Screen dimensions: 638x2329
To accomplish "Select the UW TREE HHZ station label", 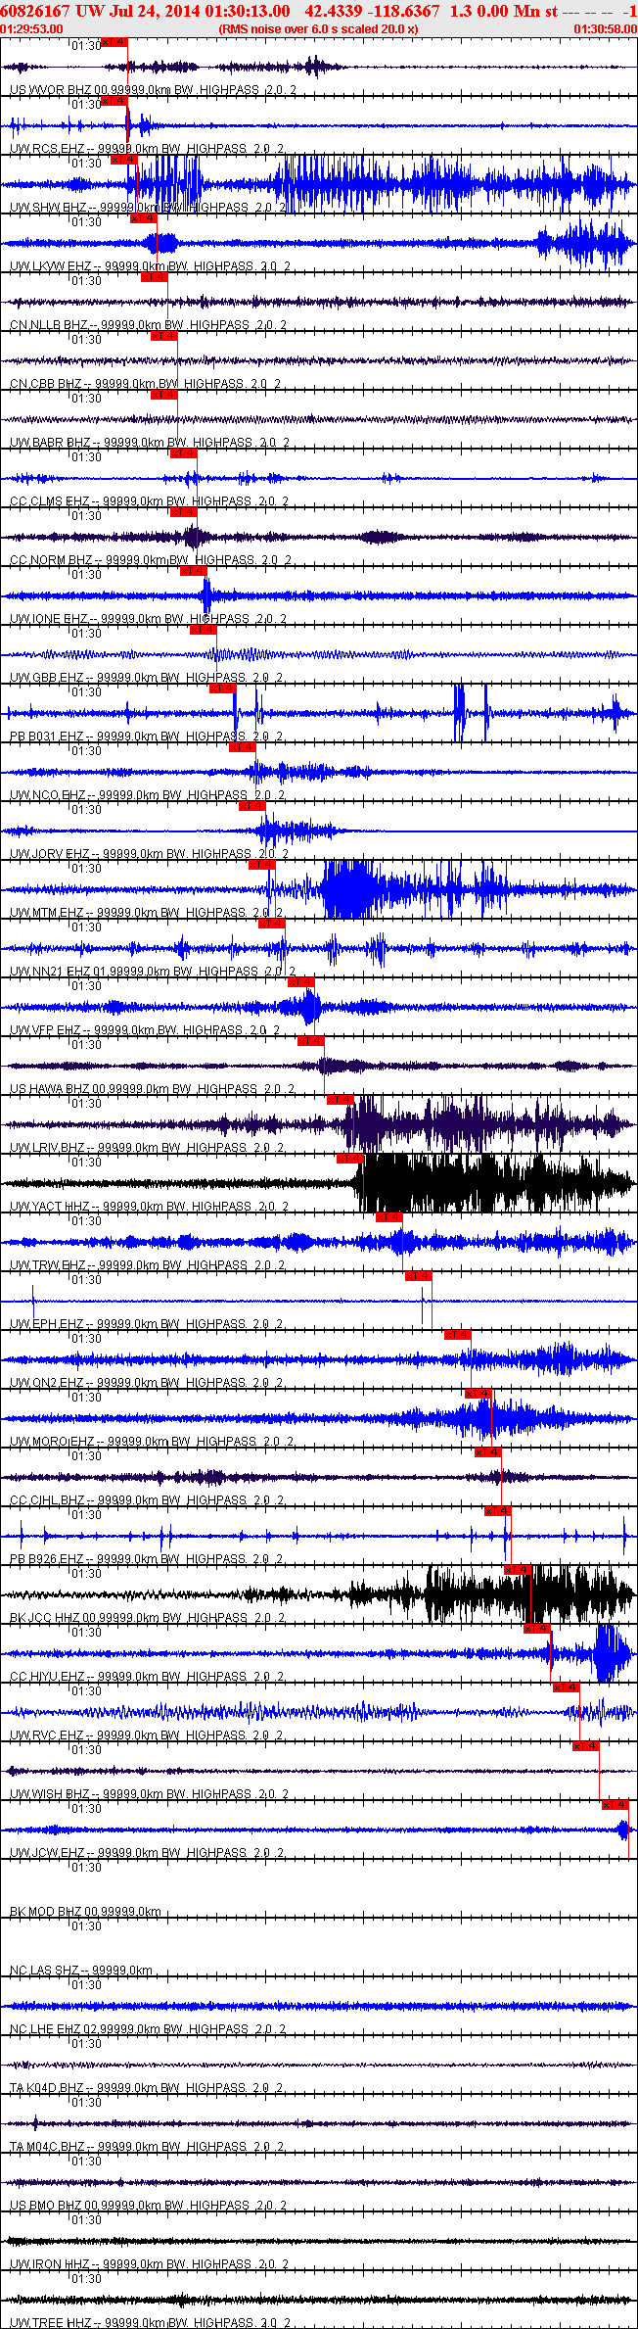I will coord(149,2323).
